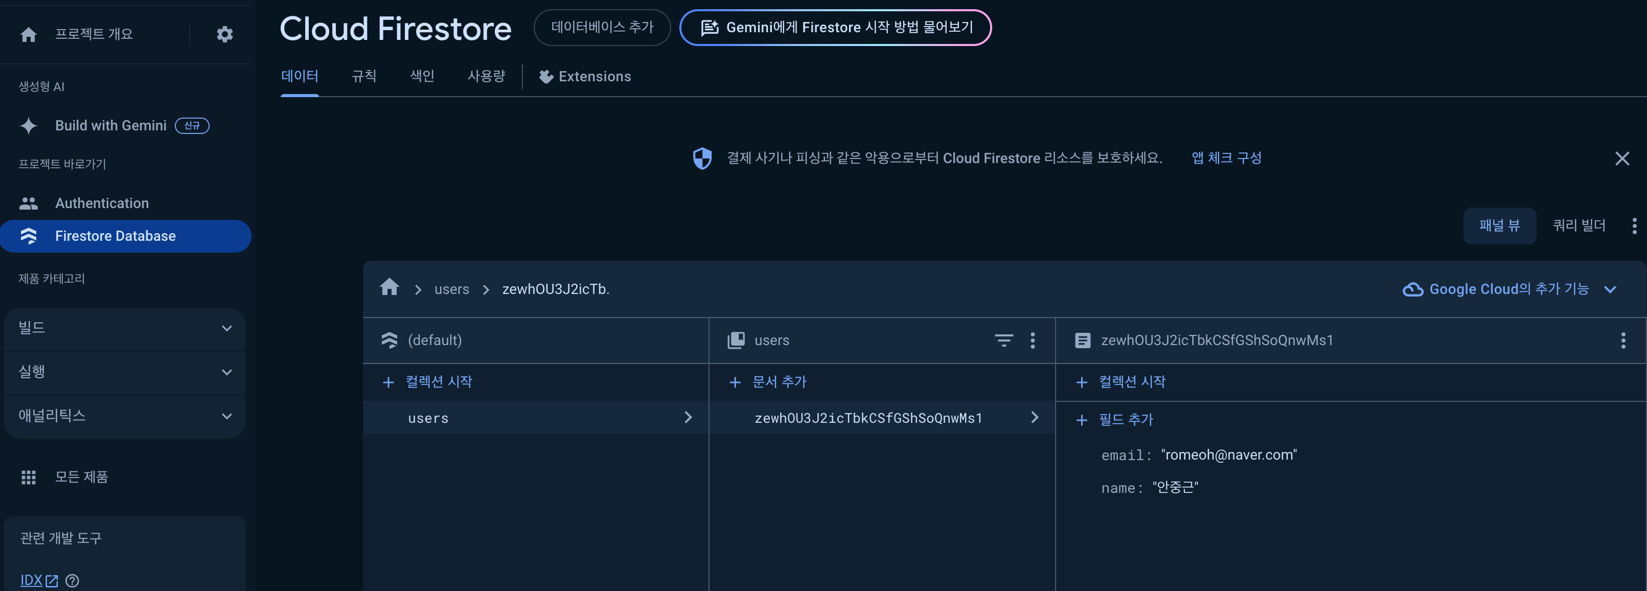Screen dimensions: 1647x591
Task: Click the 앱 체크 구성 link
Action: tap(1226, 158)
